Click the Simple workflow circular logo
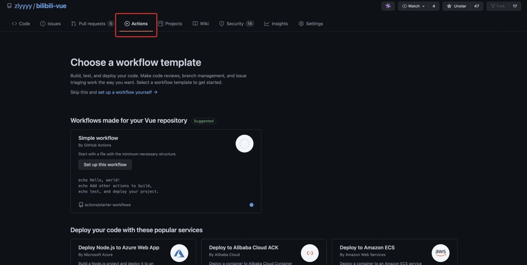This screenshot has height=265, width=527. 245,144
